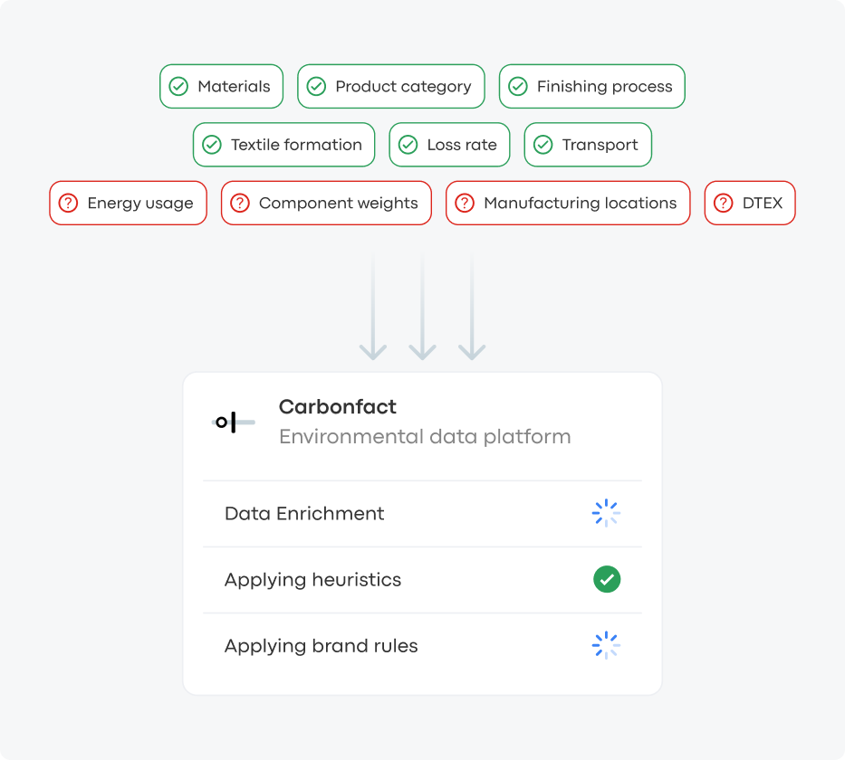Screen dimensions: 845x760
Task: Select the Textile formation tag
Action: pyautogui.click(x=284, y=144)
